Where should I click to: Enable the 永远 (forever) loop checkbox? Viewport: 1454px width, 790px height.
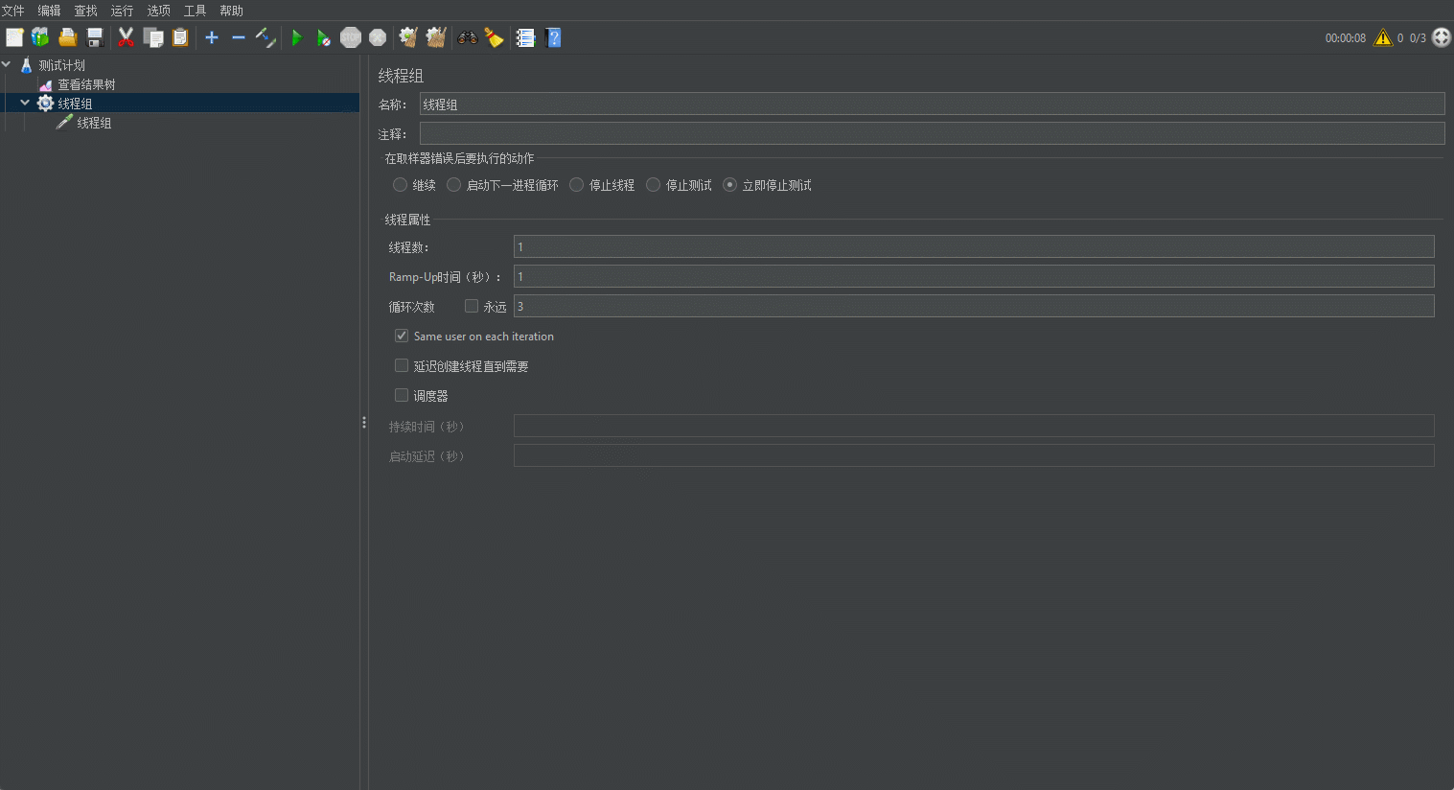[x=472, y=307]
